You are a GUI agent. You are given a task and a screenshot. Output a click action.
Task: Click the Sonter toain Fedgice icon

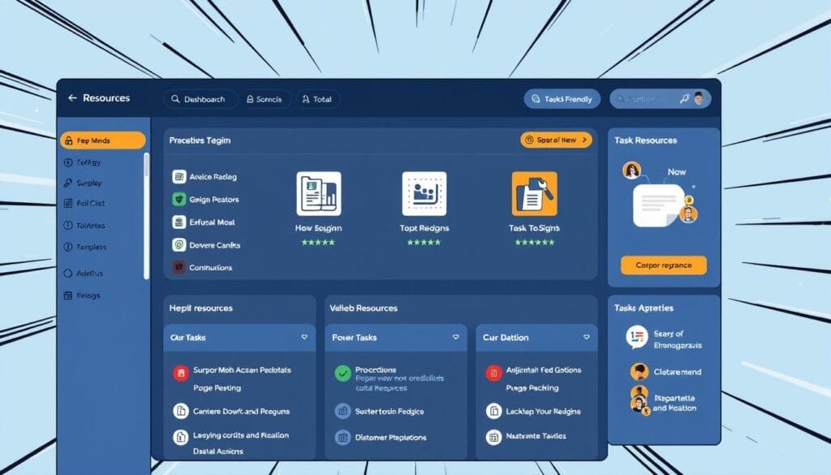tap(343, 411)
